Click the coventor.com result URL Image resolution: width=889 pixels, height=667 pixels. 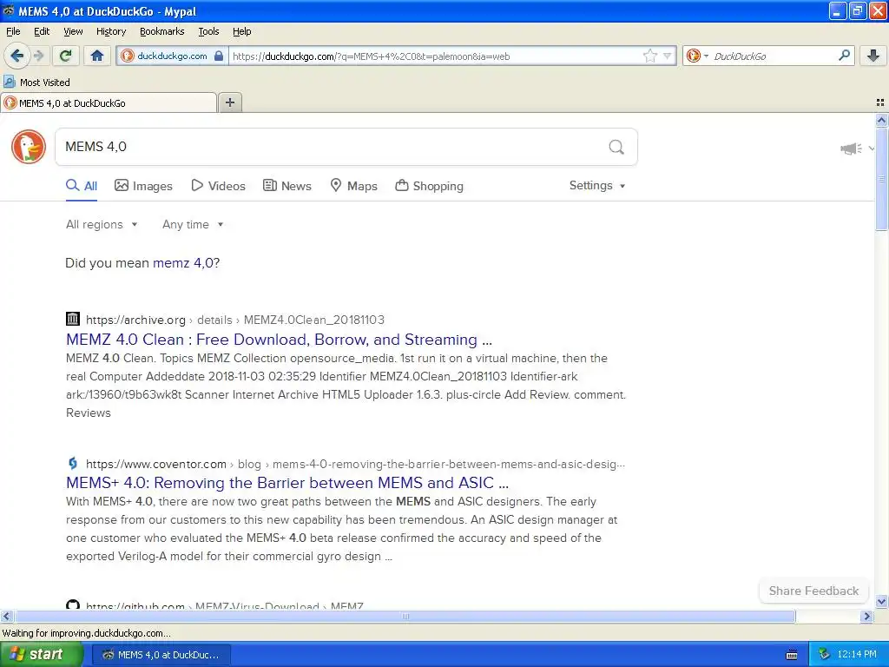click(355, 464)
